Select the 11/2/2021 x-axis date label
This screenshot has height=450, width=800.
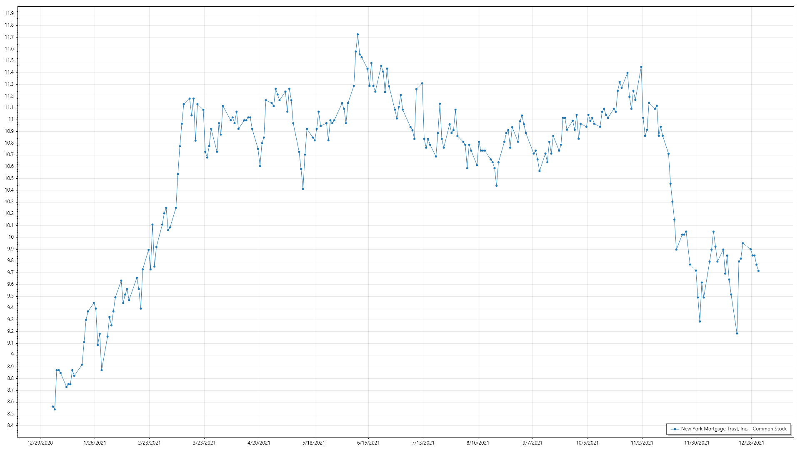tap(642, 442)
